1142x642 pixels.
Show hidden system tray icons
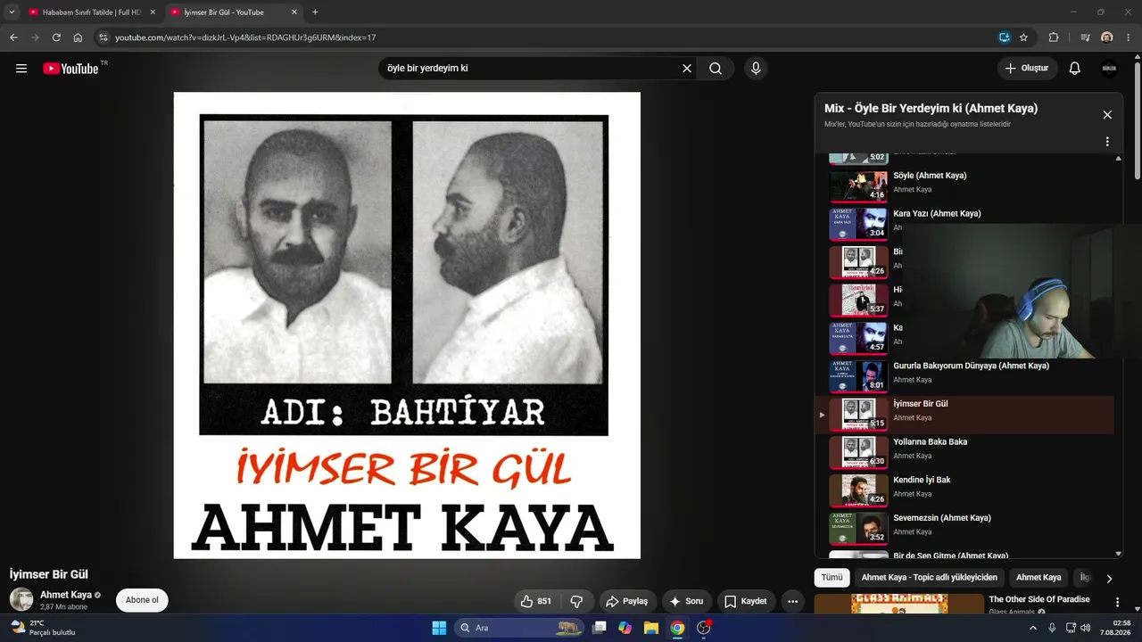coord(1033,628)
